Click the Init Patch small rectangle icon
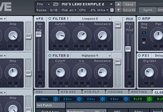 [62, 105]
